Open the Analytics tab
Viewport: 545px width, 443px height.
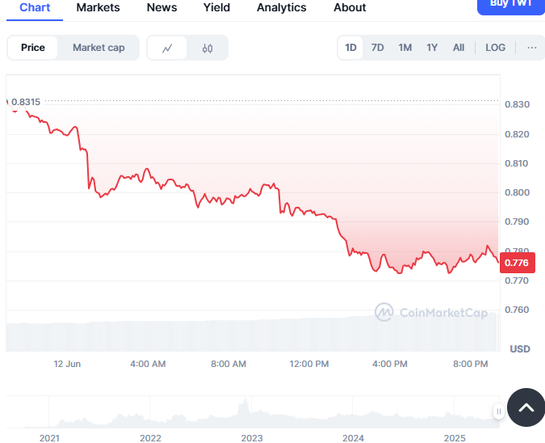[282, 7]
